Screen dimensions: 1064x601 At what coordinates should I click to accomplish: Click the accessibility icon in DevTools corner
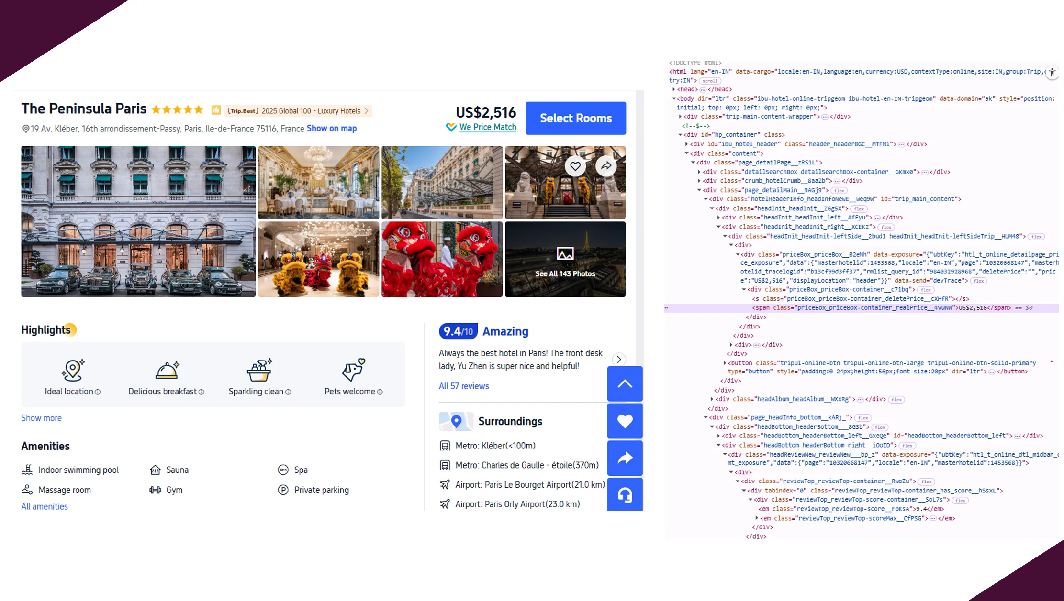1052,73
